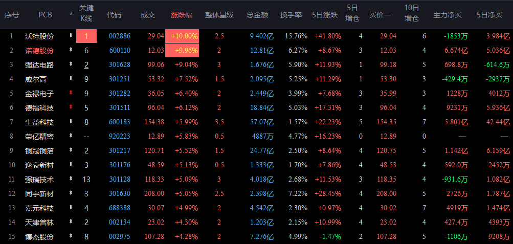513x244 pixels.
Task: Click the pin icon in 逸豪新材 row
Action: pyautogui.click(x=71, y=165)
